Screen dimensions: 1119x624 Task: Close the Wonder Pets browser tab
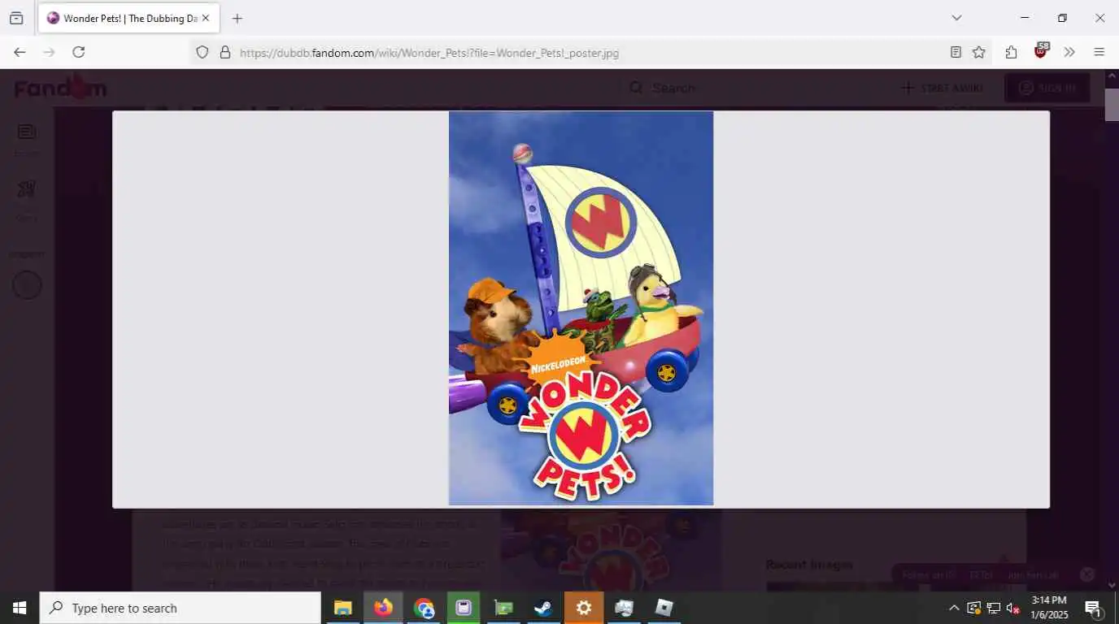pyautogui.click(x=206, y=18)
